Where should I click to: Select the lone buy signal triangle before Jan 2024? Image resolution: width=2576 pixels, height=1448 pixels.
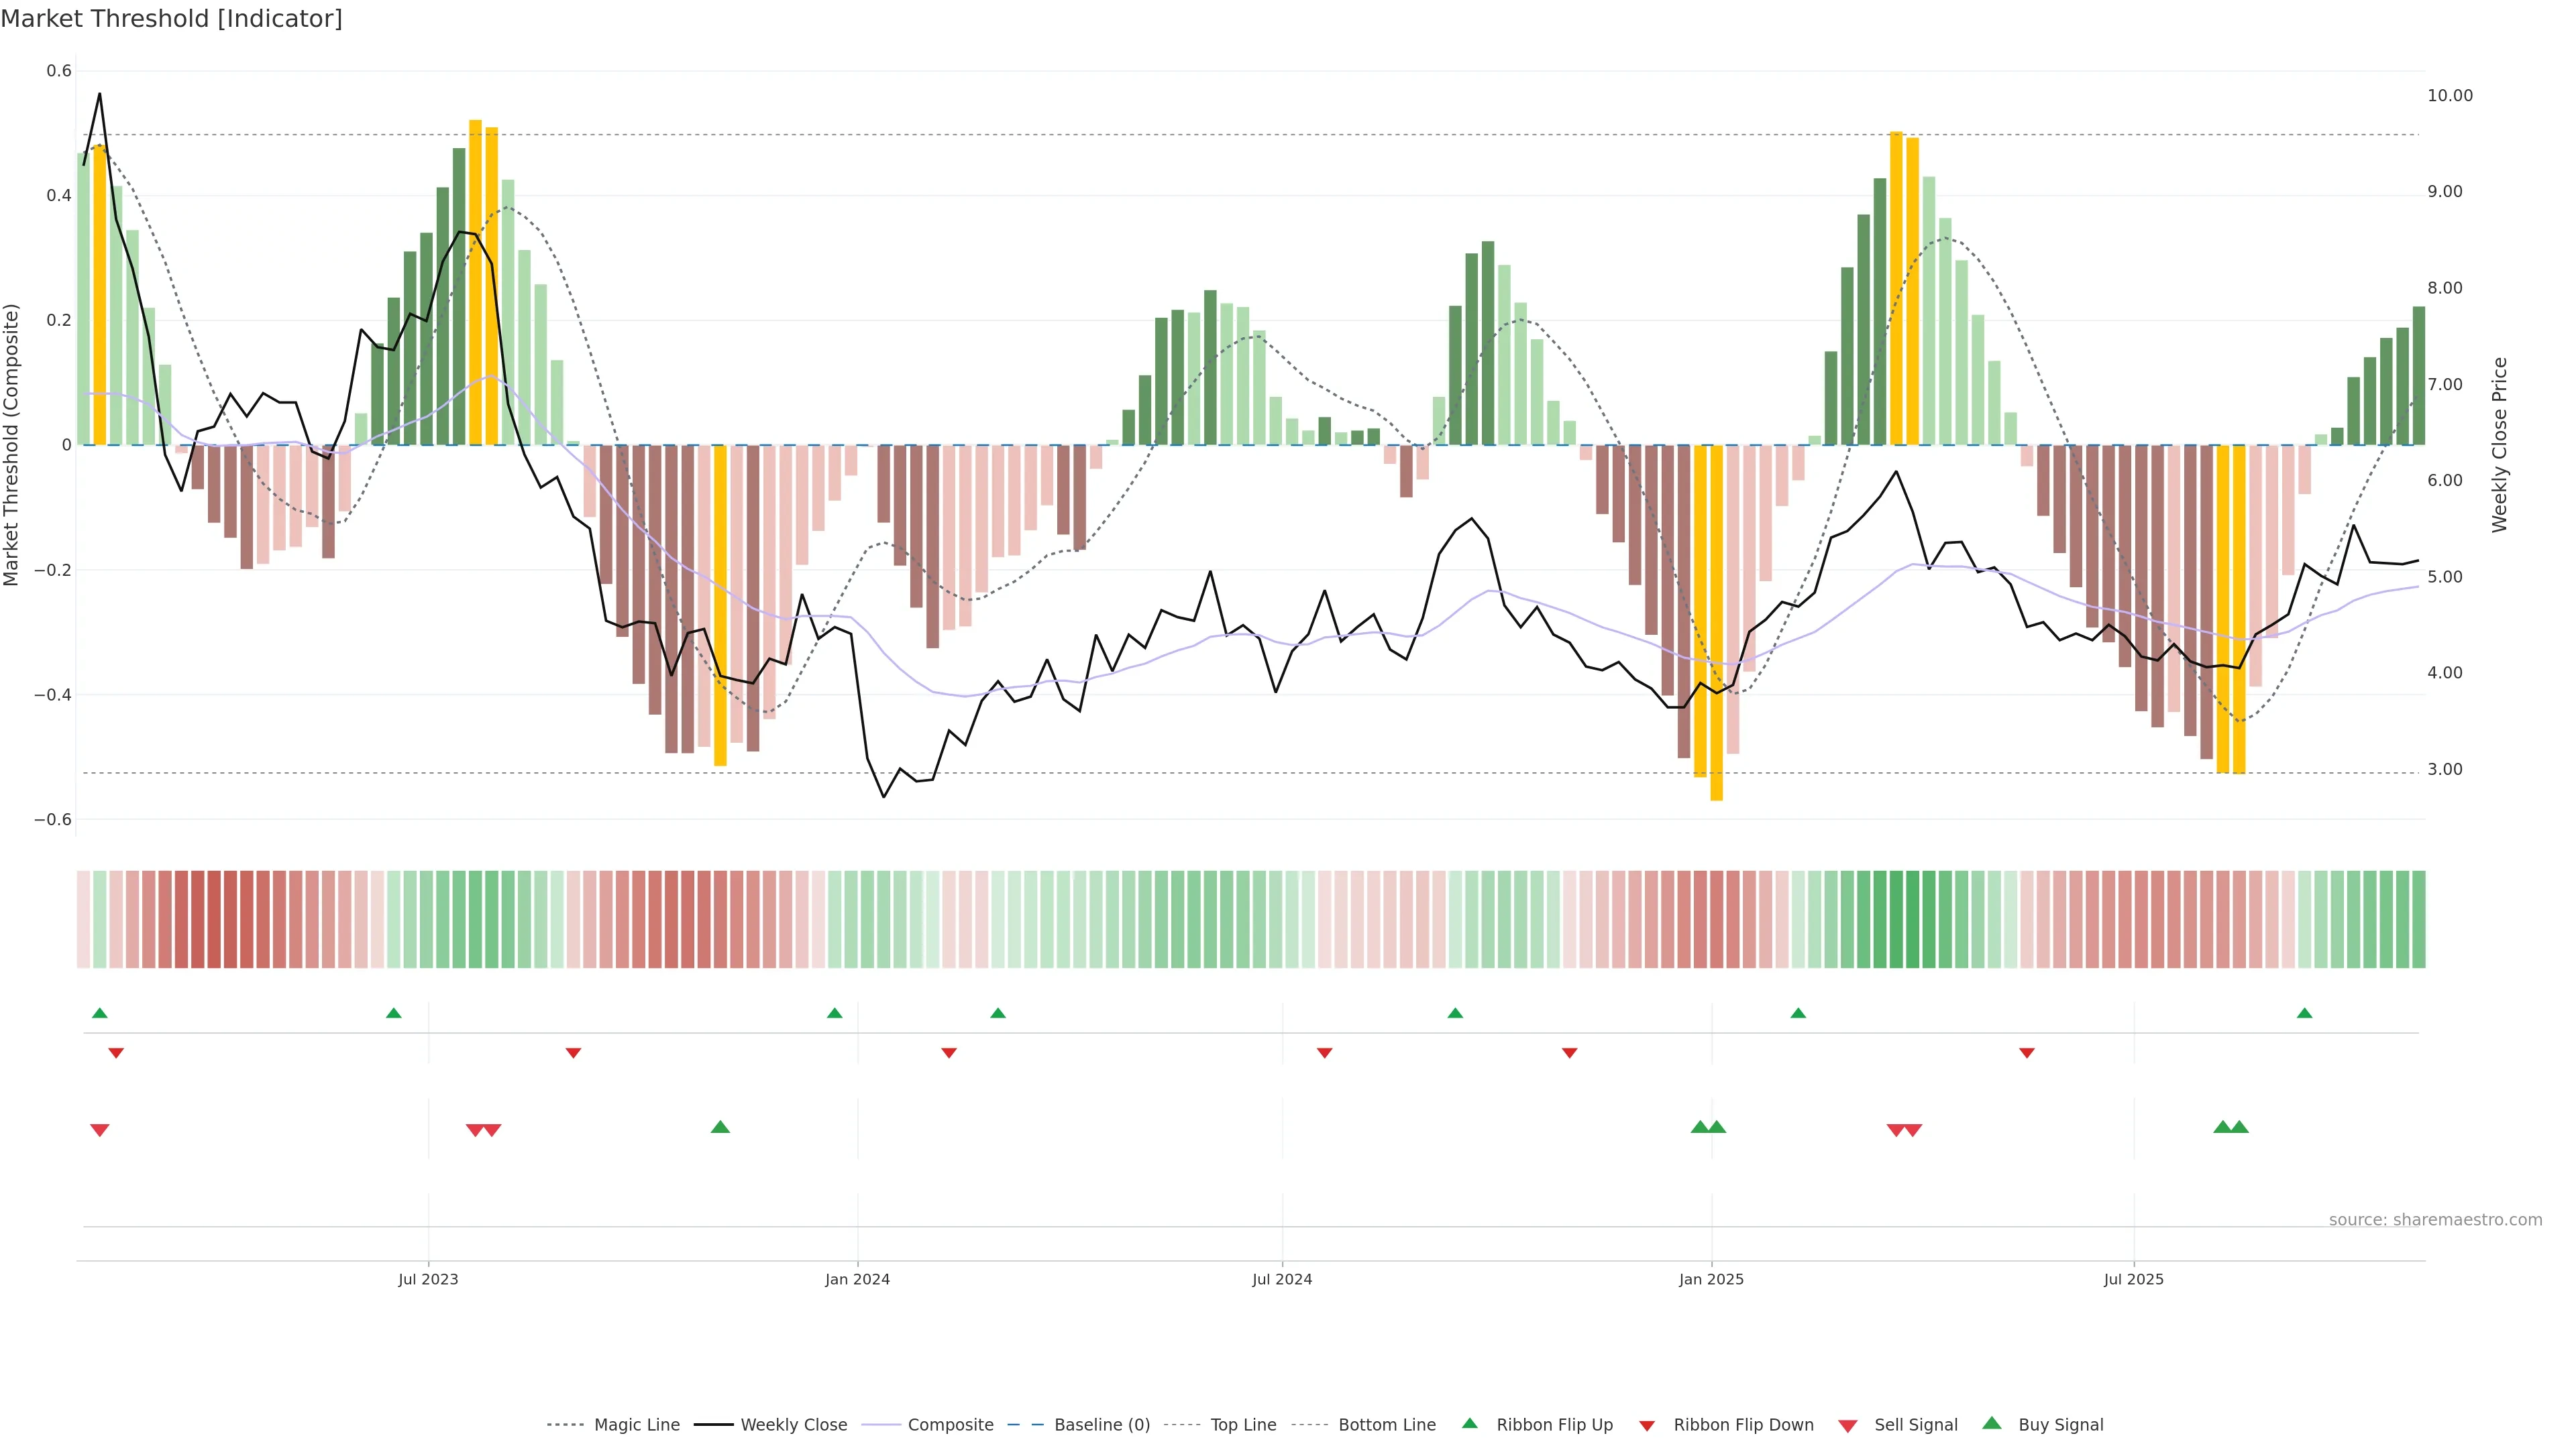tap(720, 1127)
